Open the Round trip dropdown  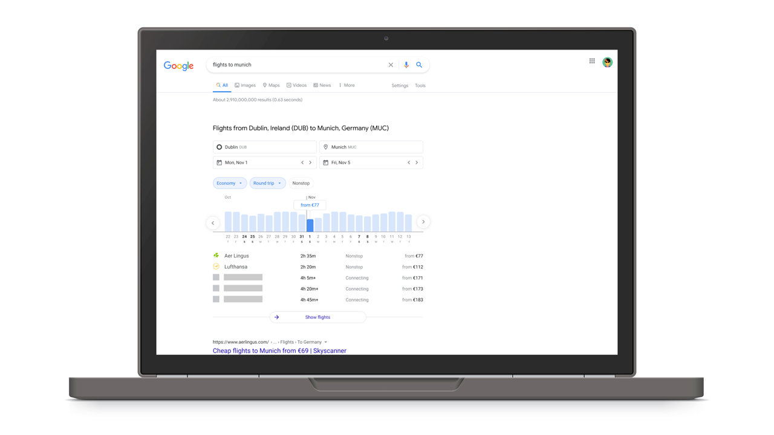pyautogui.click(x=267, y=183)
